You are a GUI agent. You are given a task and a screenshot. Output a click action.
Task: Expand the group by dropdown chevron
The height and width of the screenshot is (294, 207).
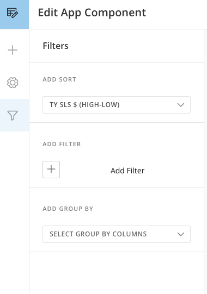point(181,234)
